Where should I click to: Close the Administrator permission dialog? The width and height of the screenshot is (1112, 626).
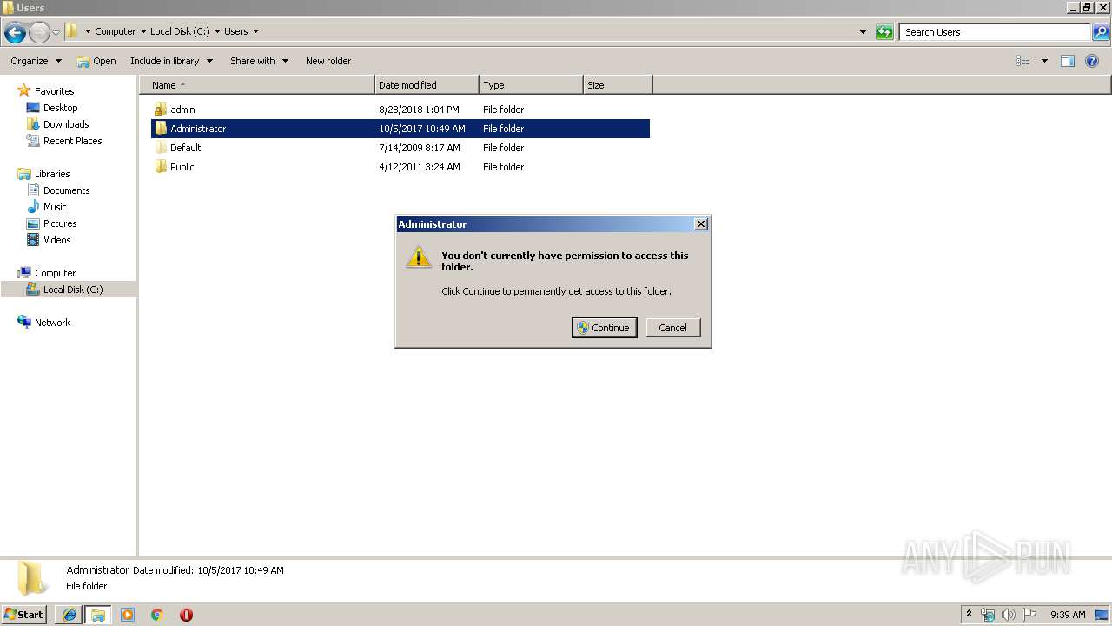701,224
